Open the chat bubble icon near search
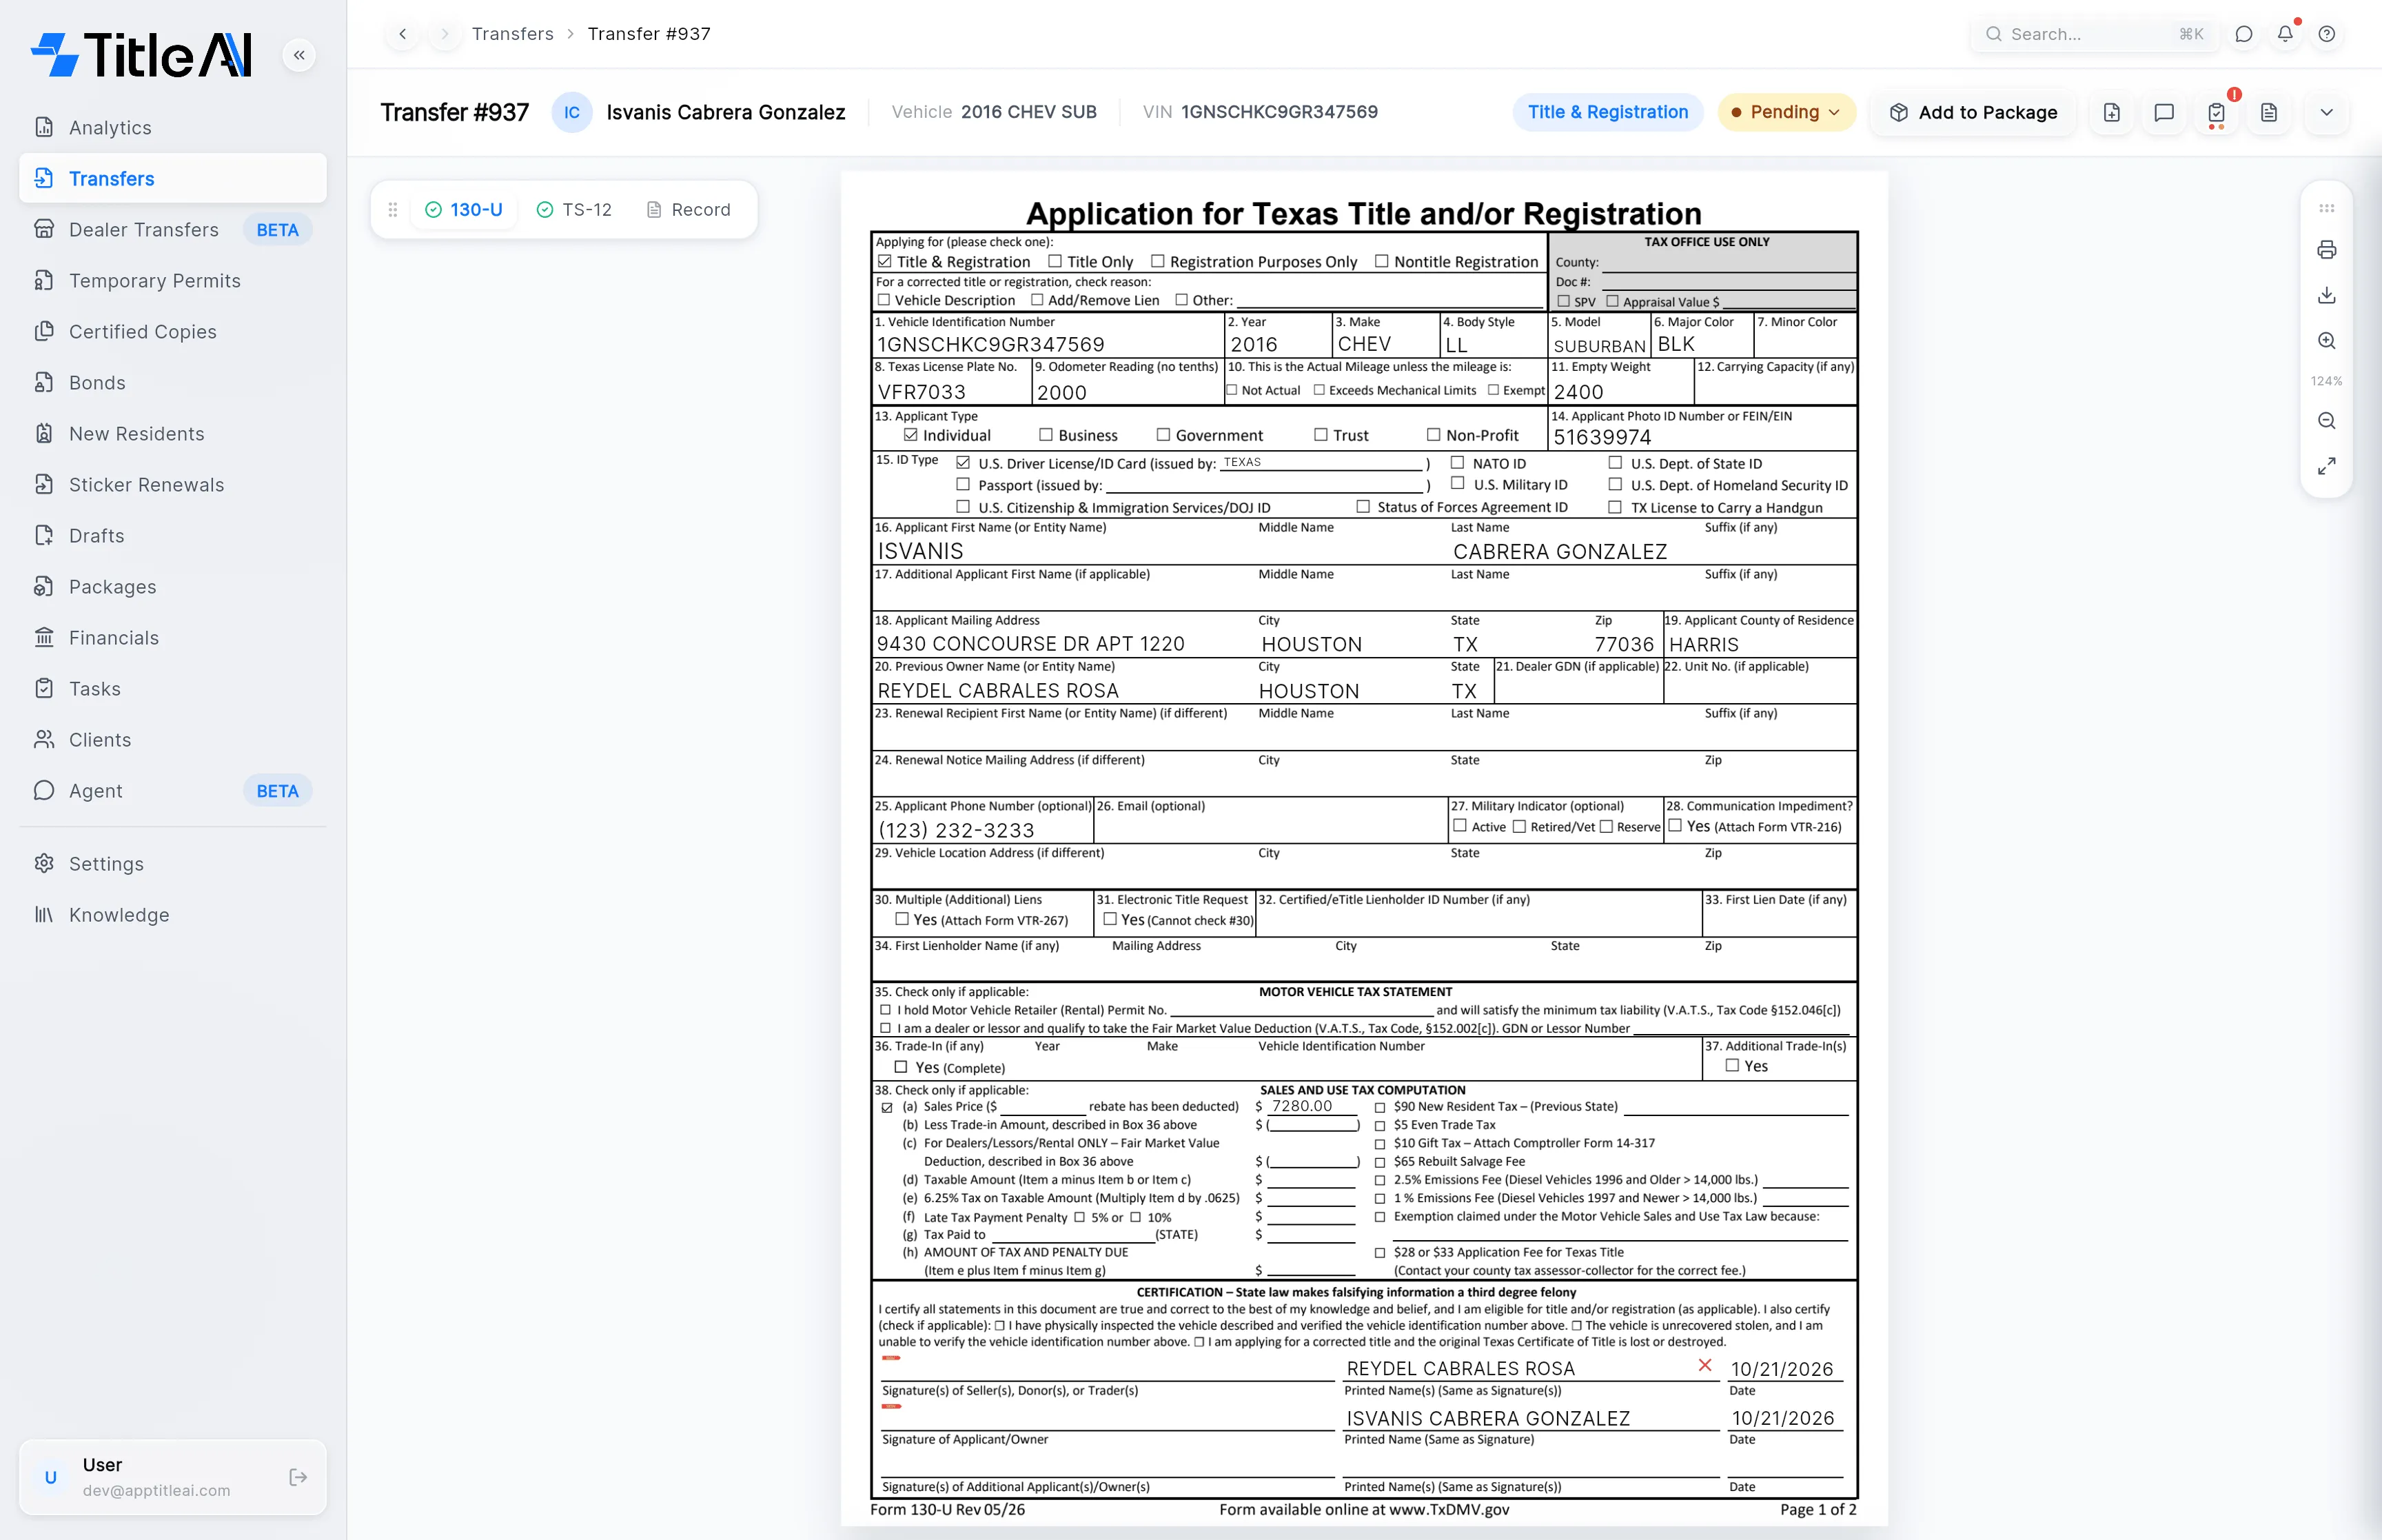Image resolution: width=2382 pixels, height=1540 pixels. click(x=2244, y=34)
